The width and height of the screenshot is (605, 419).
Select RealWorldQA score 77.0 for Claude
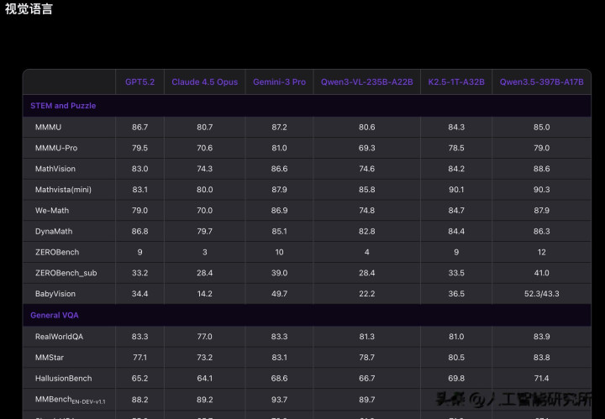coord(204,337)
